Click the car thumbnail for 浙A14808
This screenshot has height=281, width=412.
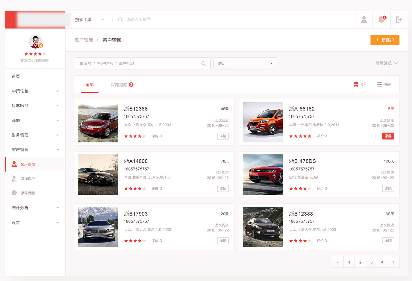click(98, 175)
